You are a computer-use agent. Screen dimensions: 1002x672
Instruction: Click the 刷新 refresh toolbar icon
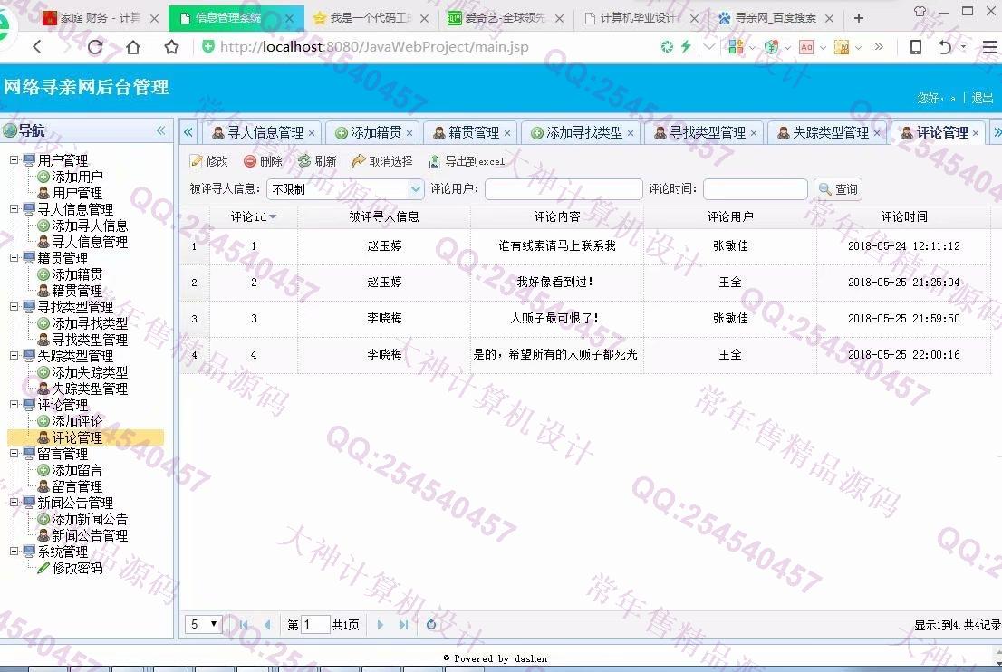tap(304, 161)
